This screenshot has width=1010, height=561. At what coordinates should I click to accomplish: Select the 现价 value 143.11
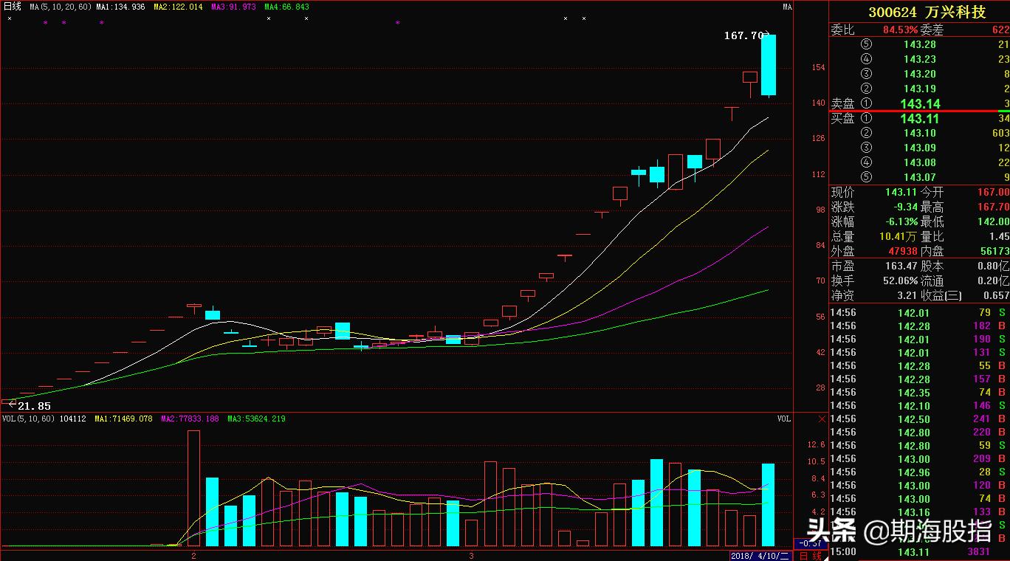coord(901,193)
